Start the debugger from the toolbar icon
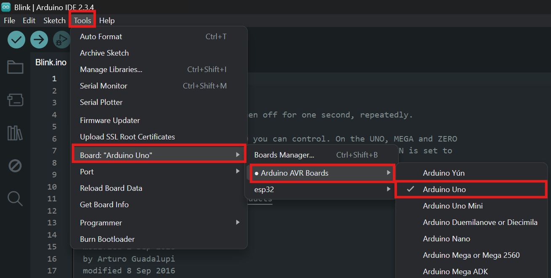551x278 pixels. [x=61, y=40]
